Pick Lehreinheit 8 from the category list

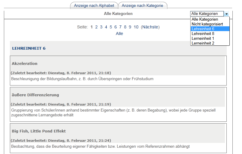click(203, 34)
